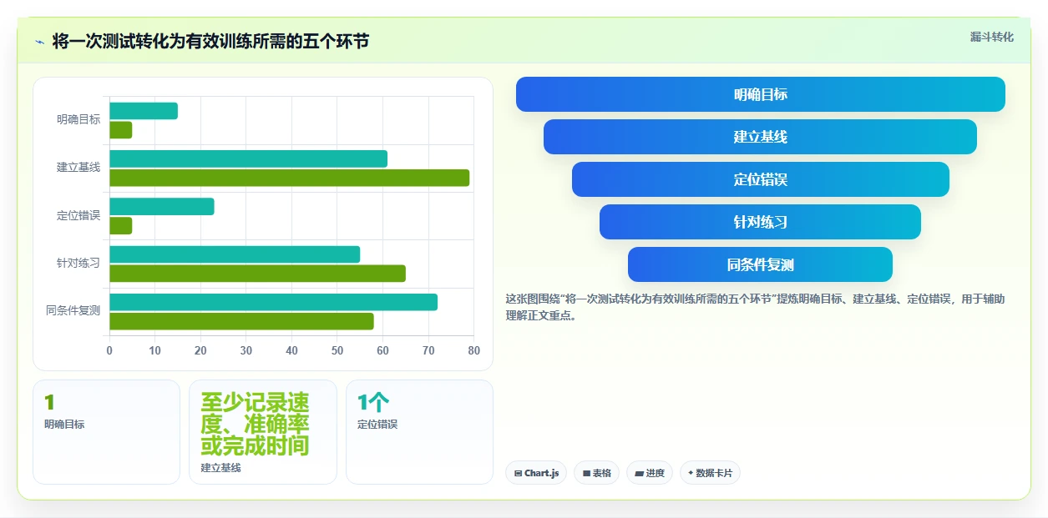Select the 进度 chip
The height and width of the screenshot is (518, 1048).
tap(650, 473)
